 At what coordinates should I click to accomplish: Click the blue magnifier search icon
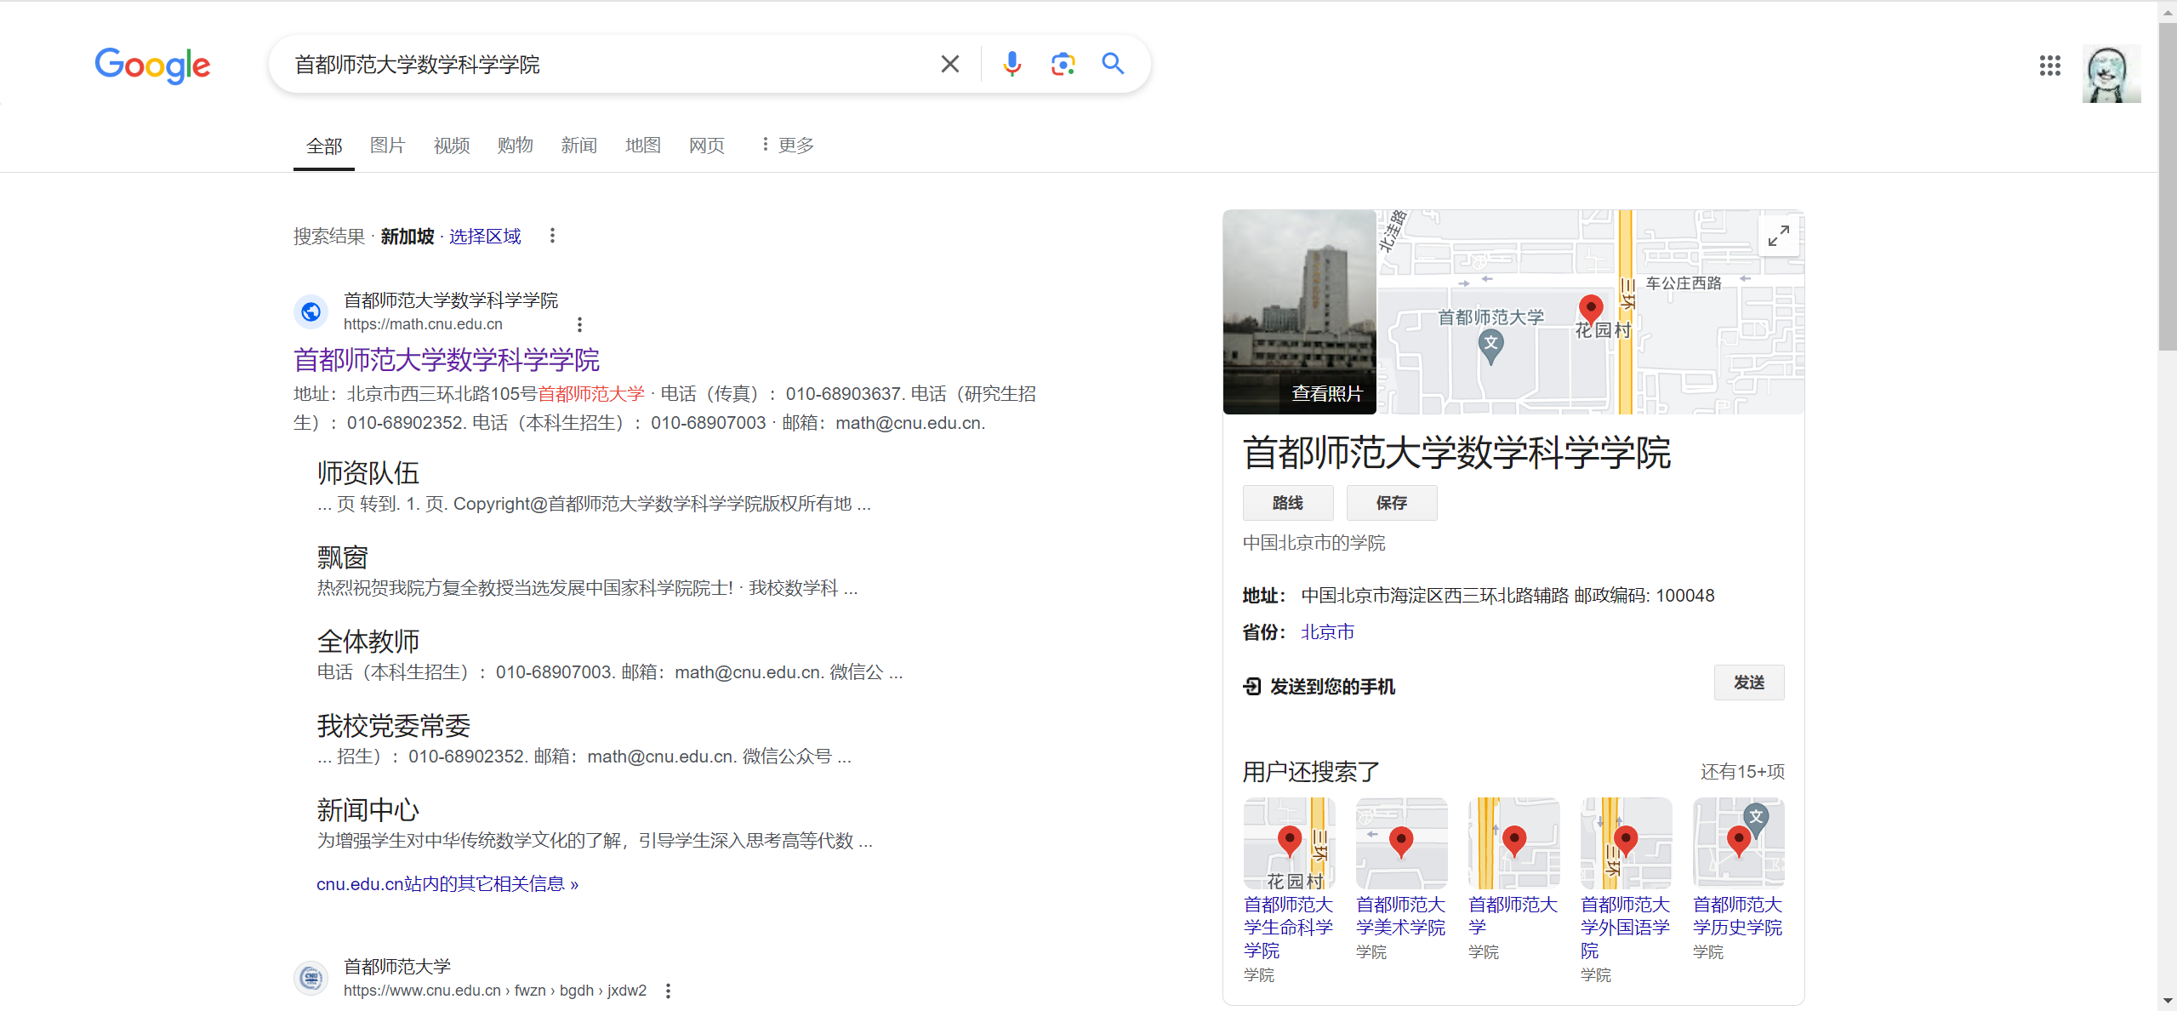point(1113,64)
